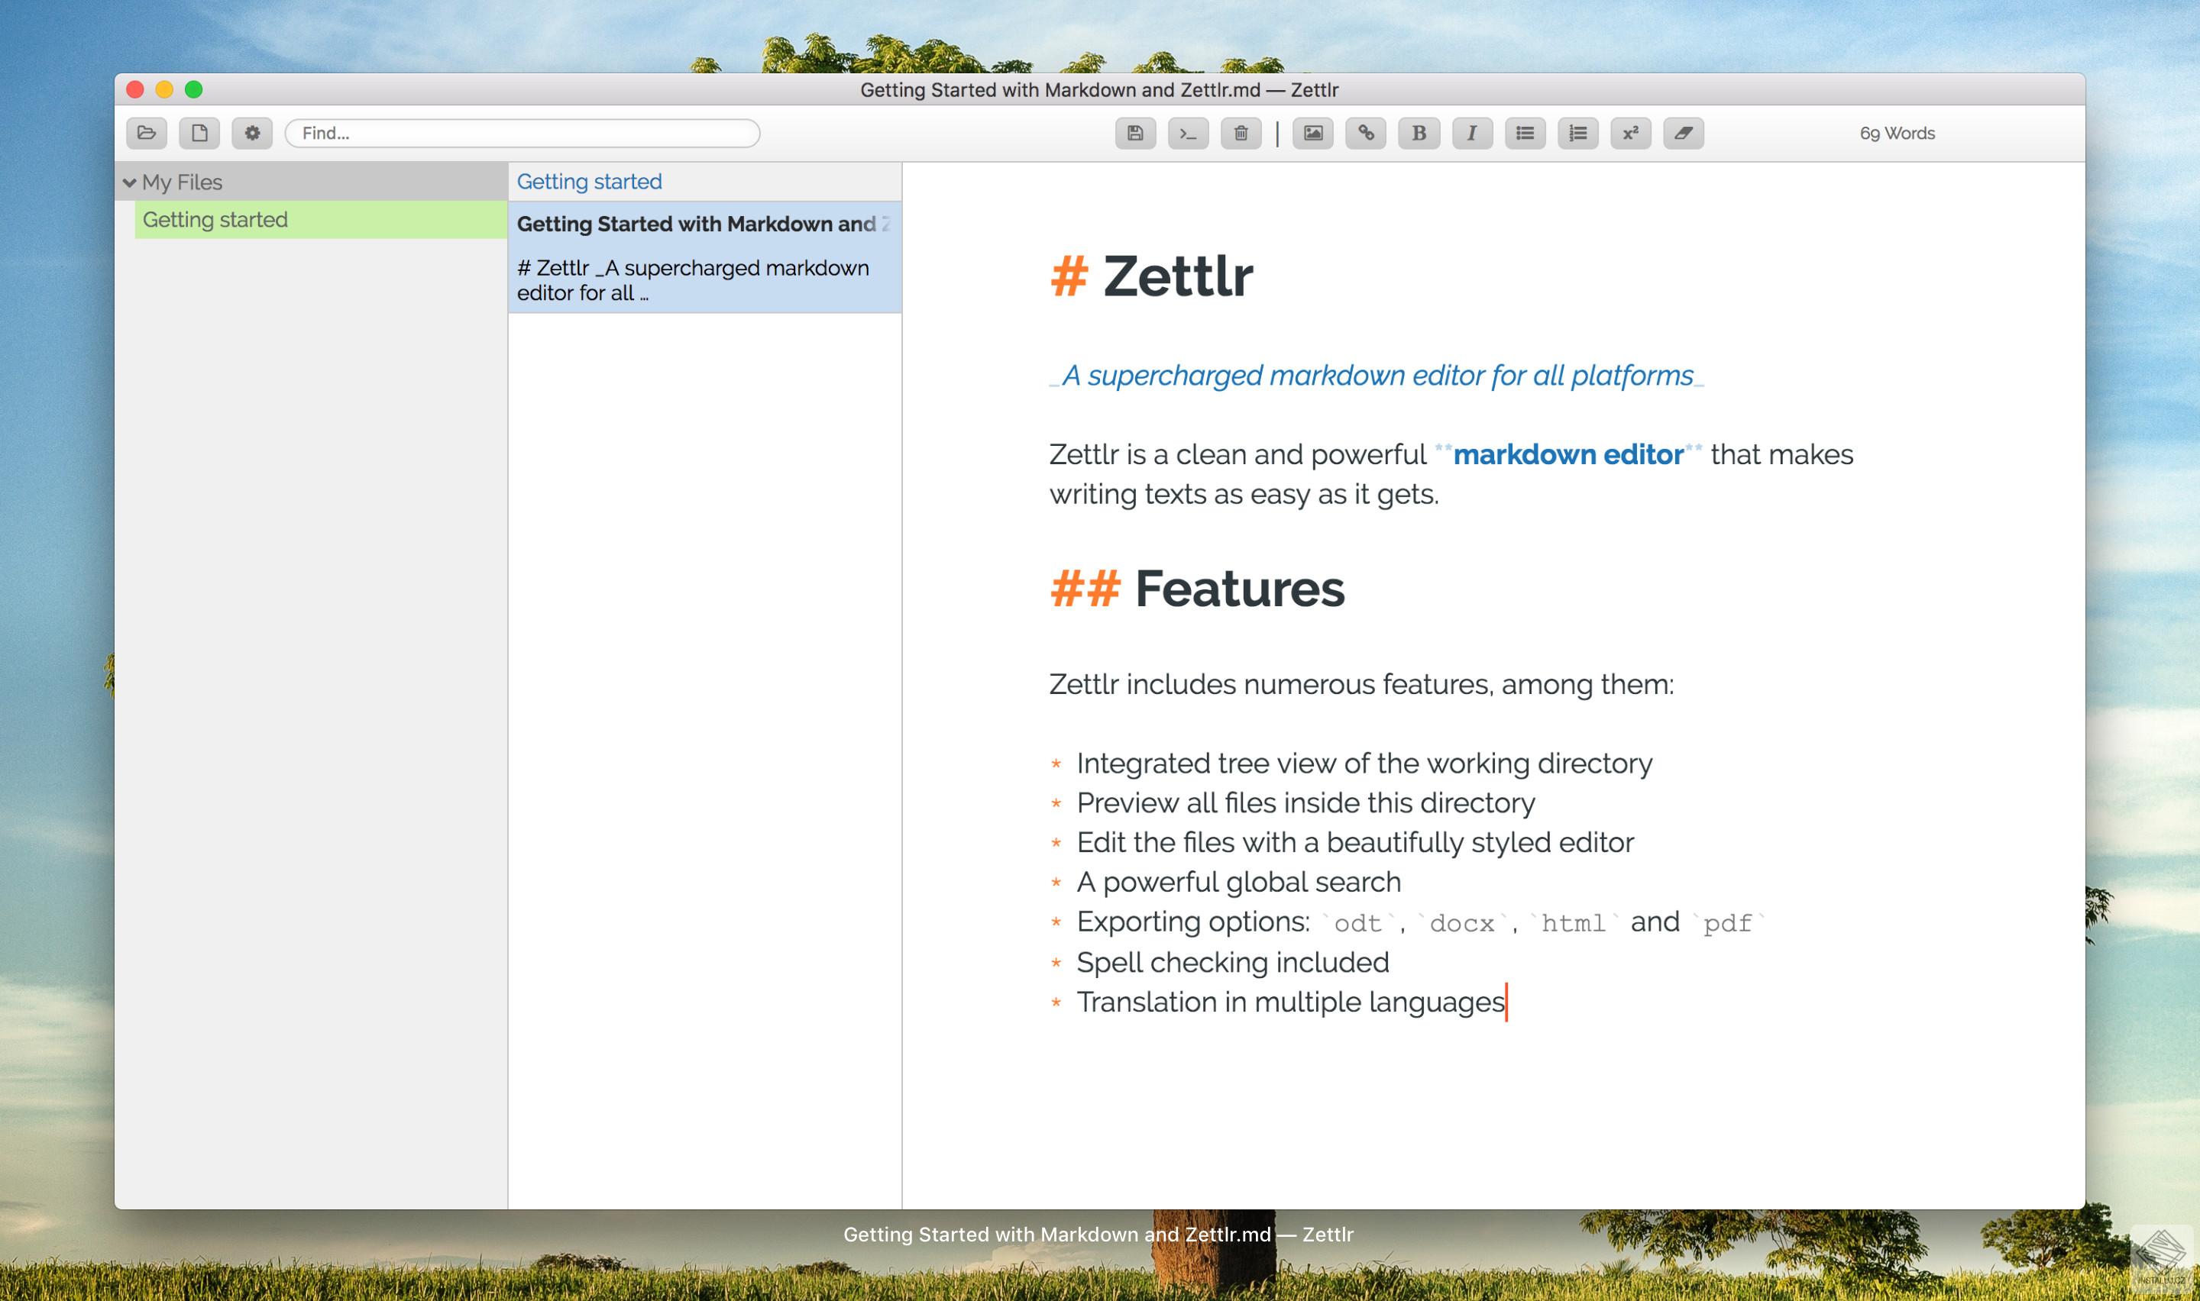Click 'A powerful global search' bullet

(1239, 882)
